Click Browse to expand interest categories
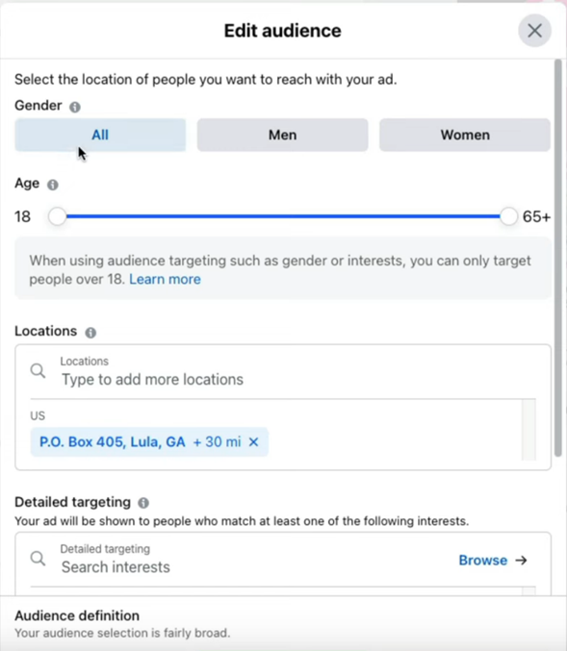567x651 pixels. [x=483, y=560]
